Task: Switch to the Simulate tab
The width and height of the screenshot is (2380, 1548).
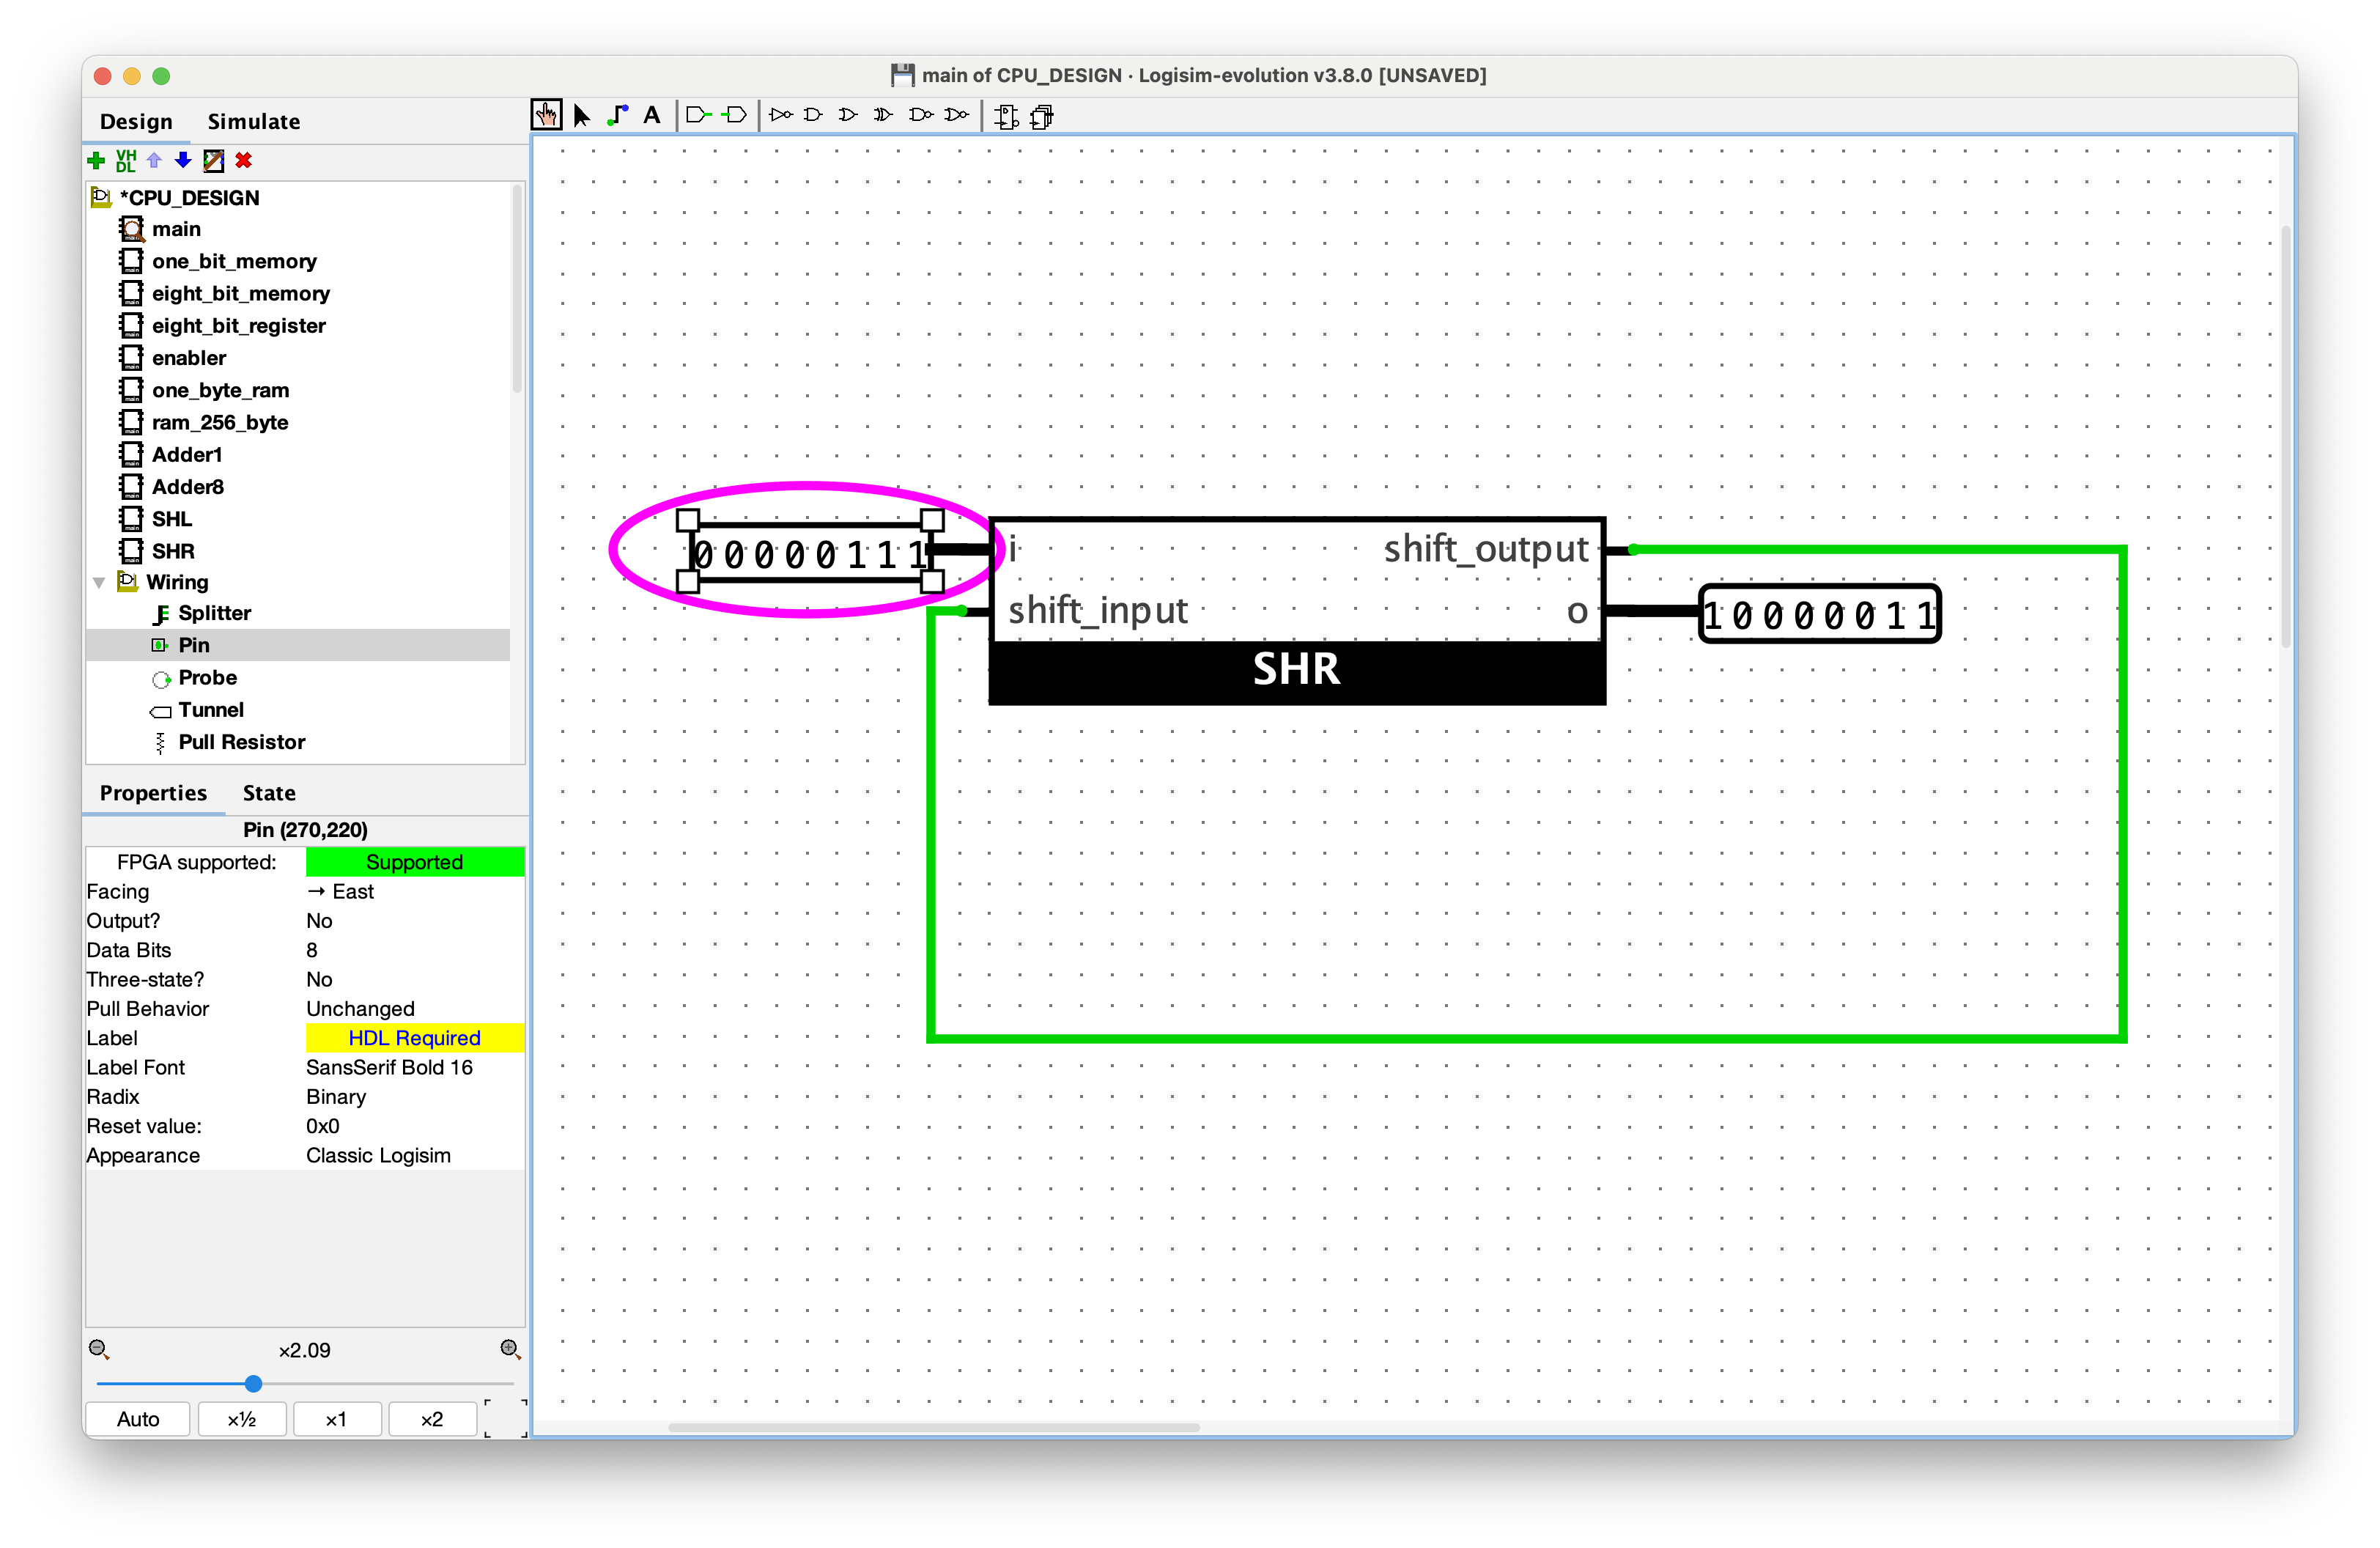Action: click(x=254, y=122)
